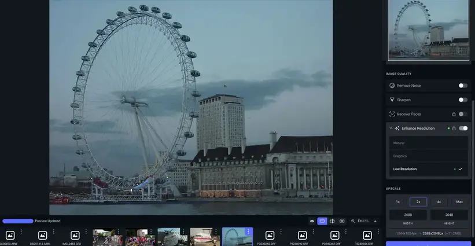
Task: Select the P3230260.ORF placeholder image icon
Action: coord(270,236)
